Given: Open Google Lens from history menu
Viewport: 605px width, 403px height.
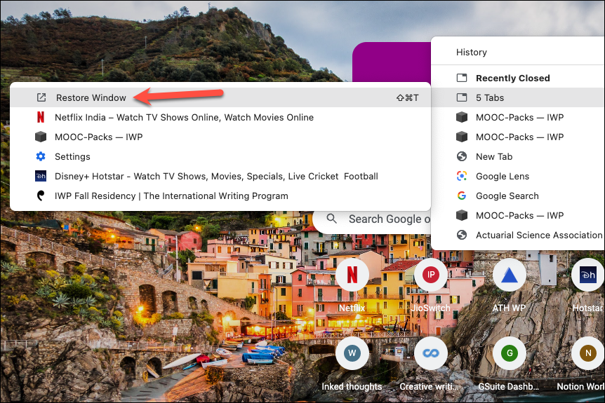Looking at the screenshot, I should pyautogui.click(x=518, y=177).
